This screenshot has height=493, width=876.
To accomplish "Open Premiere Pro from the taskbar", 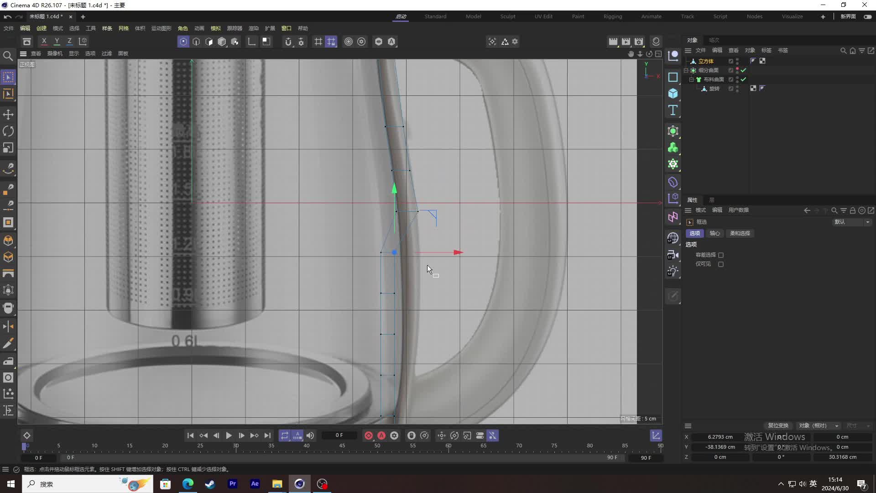I will (x=233, y=484).
